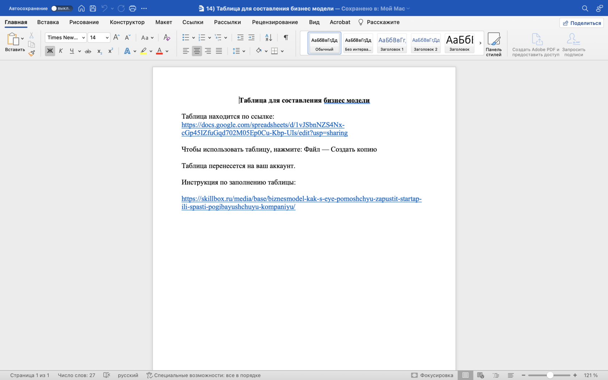Toggle Italic formatting button

coord(61,51)
